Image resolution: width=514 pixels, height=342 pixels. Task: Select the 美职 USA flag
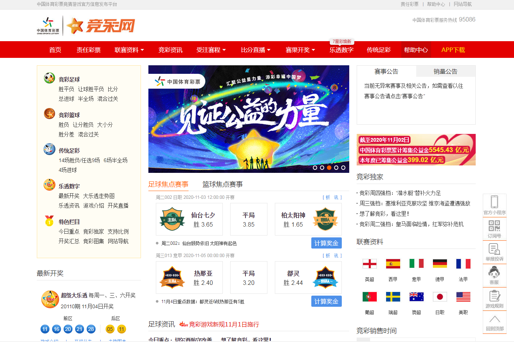point(463,297)
